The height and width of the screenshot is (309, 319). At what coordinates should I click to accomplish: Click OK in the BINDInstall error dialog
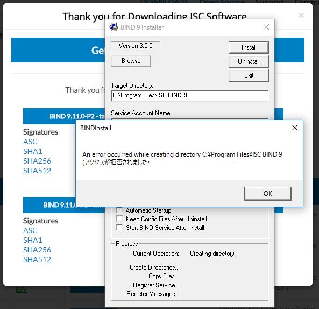point(268,194)
